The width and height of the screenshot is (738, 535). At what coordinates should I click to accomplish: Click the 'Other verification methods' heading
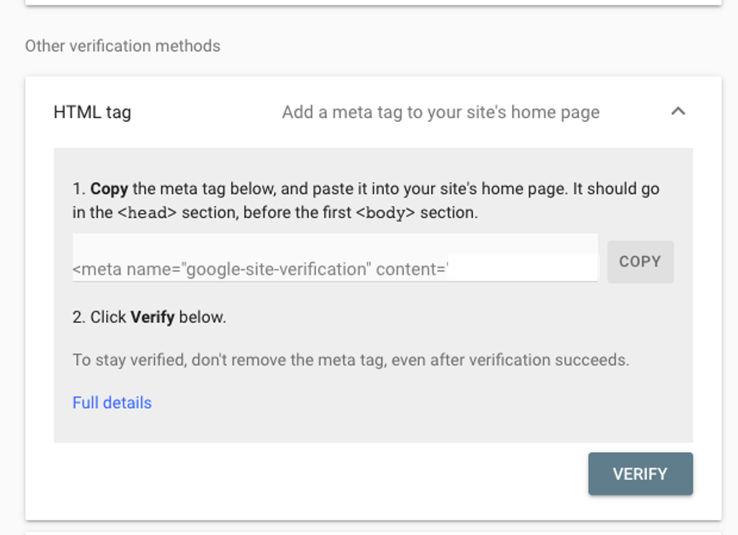123,46
